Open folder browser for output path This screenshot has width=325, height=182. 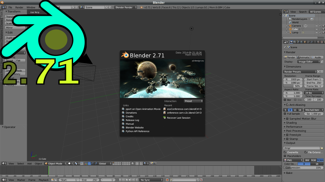click(322, 148)
